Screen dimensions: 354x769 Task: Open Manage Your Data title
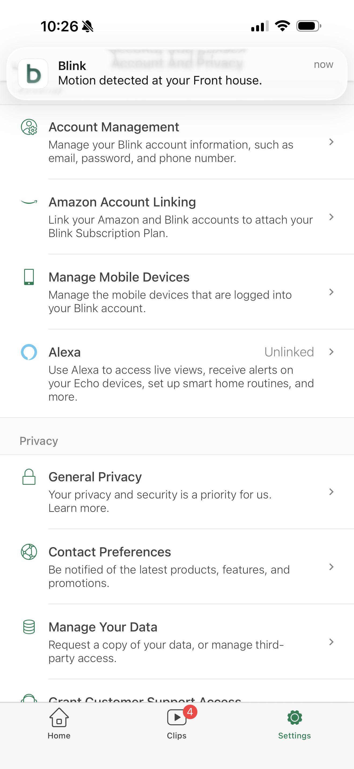click(103, 627)
